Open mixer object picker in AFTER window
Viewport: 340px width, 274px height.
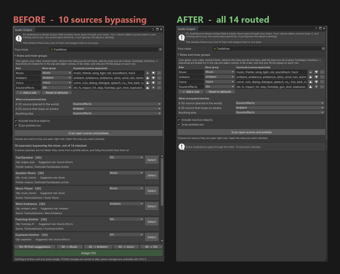323,49
